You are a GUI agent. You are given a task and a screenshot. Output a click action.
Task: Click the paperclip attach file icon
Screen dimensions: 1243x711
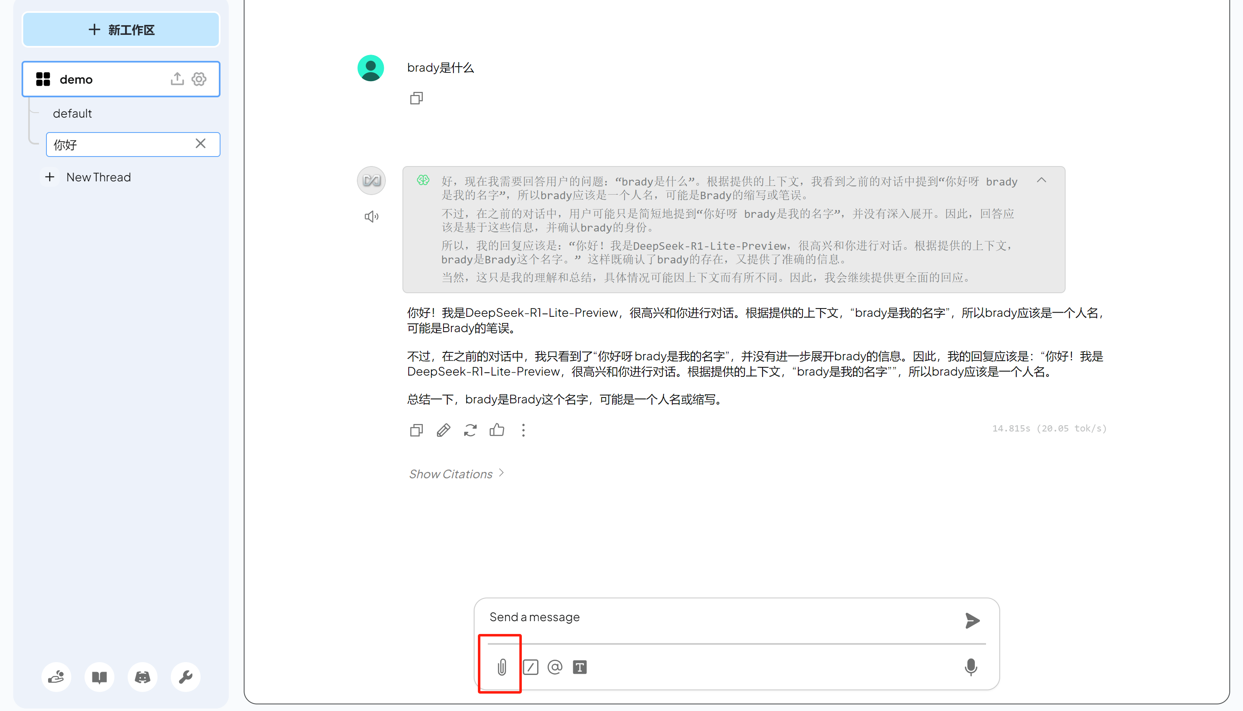(502, 667)
